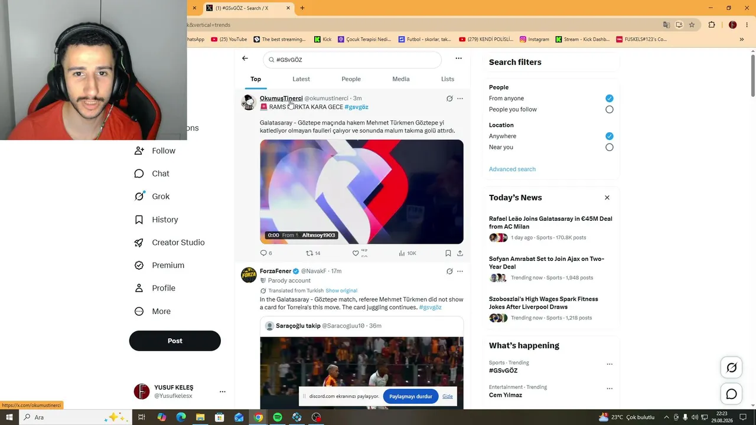
Task: Open the #gsvgöz hashtag in OkumuşTinerci post
Action: coord(356,107)
